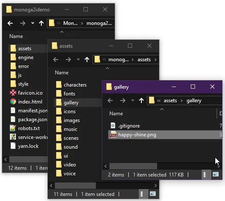Viewport: 225px width, 201px height.
Task: Click Back arrow in gallery window
Action: coord(110,100)
